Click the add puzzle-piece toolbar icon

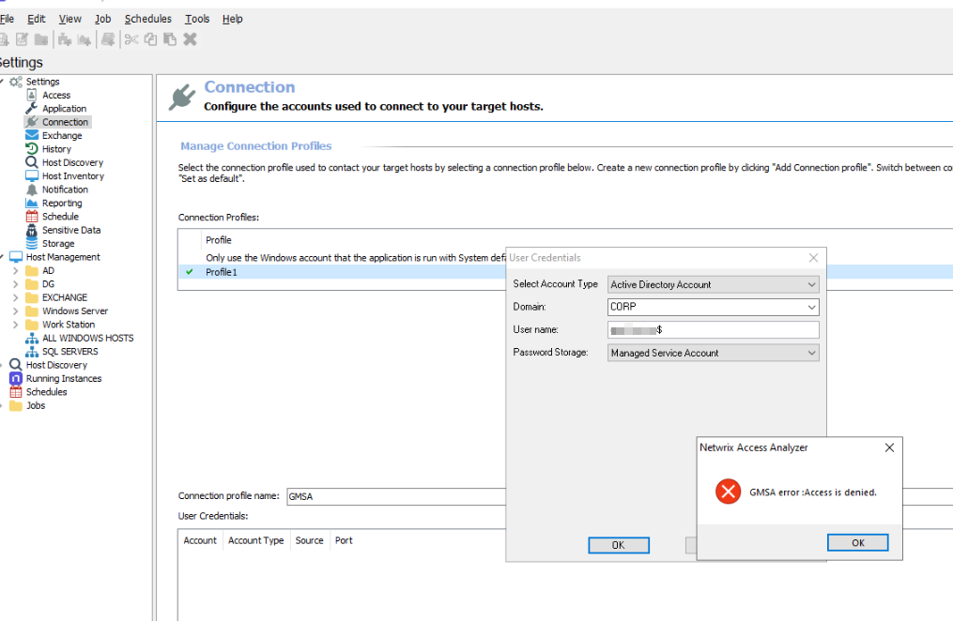coord(65,39)
